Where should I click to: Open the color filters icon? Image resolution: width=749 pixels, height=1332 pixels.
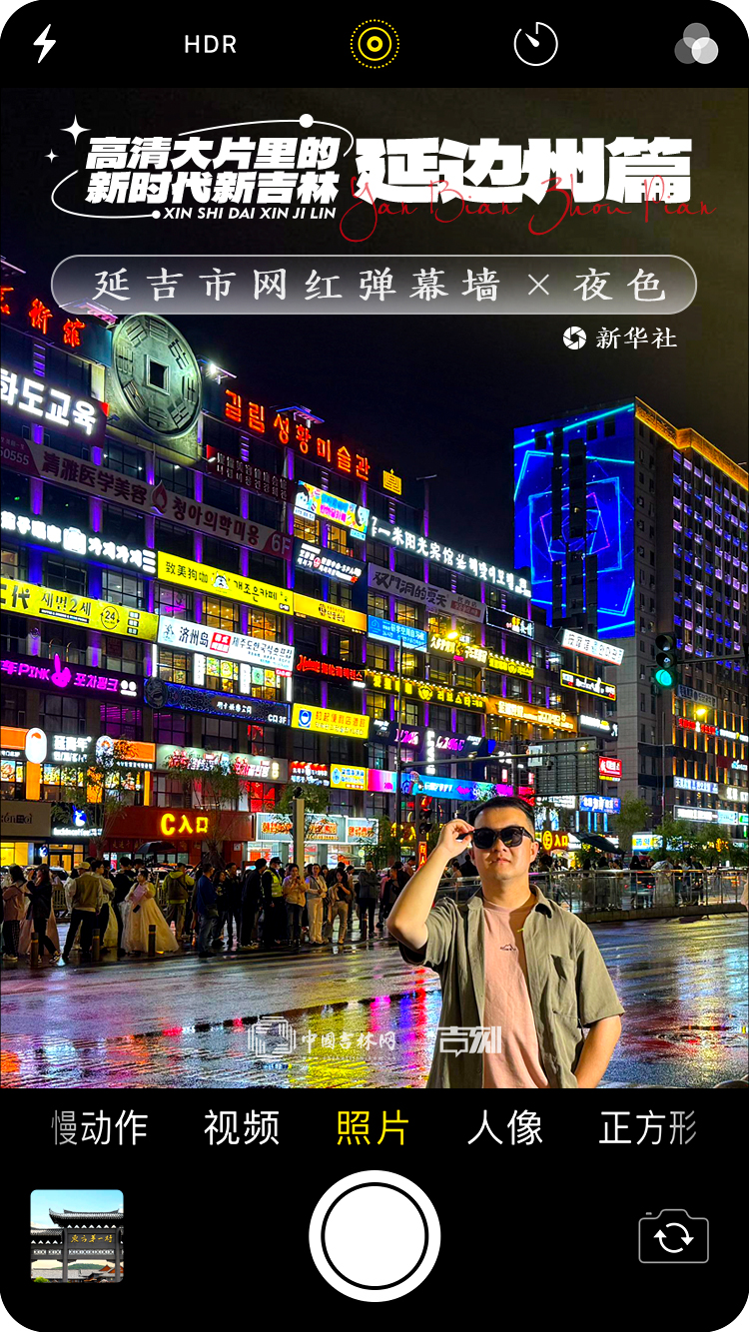pyautogui.click(x=696, y=45)
